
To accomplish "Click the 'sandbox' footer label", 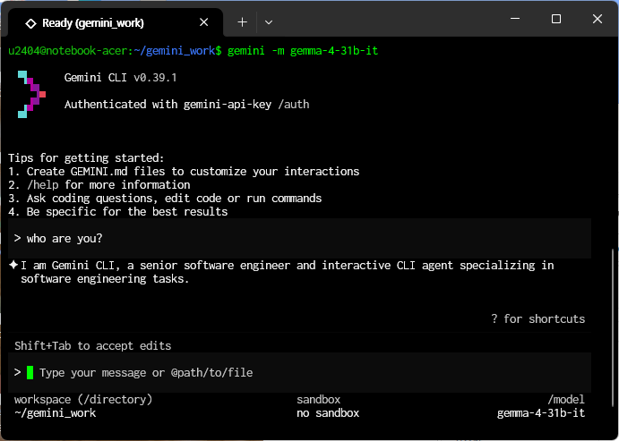I will point(319,399).
